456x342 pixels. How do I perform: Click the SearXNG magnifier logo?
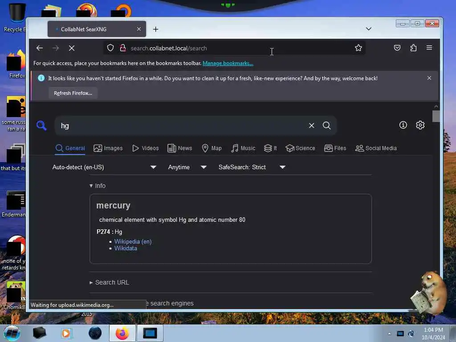click(x=41, y=126)
